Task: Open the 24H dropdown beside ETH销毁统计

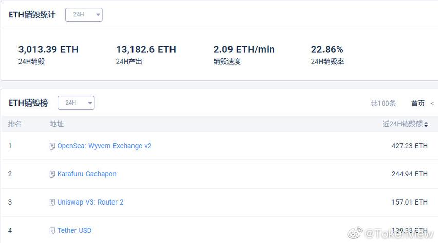Action: [x=84, y=14]
